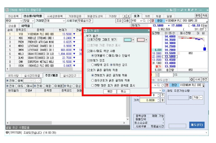The image size is (216, 143).
Task: Click the stacked arrow icon in the title bar
Action: [x=171, y=10]
